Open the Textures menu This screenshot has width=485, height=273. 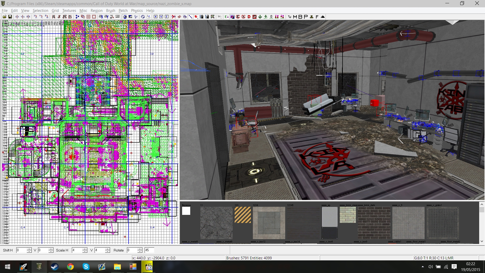click(69, 11)
